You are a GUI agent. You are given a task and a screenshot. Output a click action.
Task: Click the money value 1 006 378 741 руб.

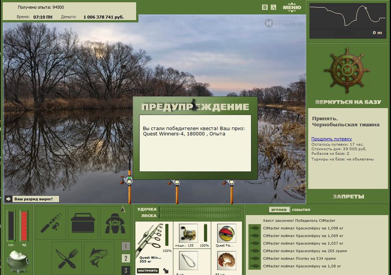pos(104,17)
